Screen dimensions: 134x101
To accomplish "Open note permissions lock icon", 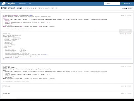I will [x=126, y=8].
